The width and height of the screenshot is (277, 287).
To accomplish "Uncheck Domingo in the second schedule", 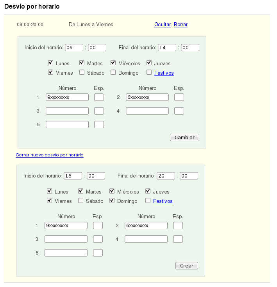I will point(112,201).
